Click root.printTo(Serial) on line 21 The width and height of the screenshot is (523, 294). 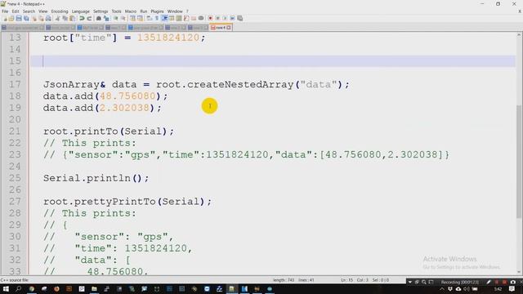105,131
